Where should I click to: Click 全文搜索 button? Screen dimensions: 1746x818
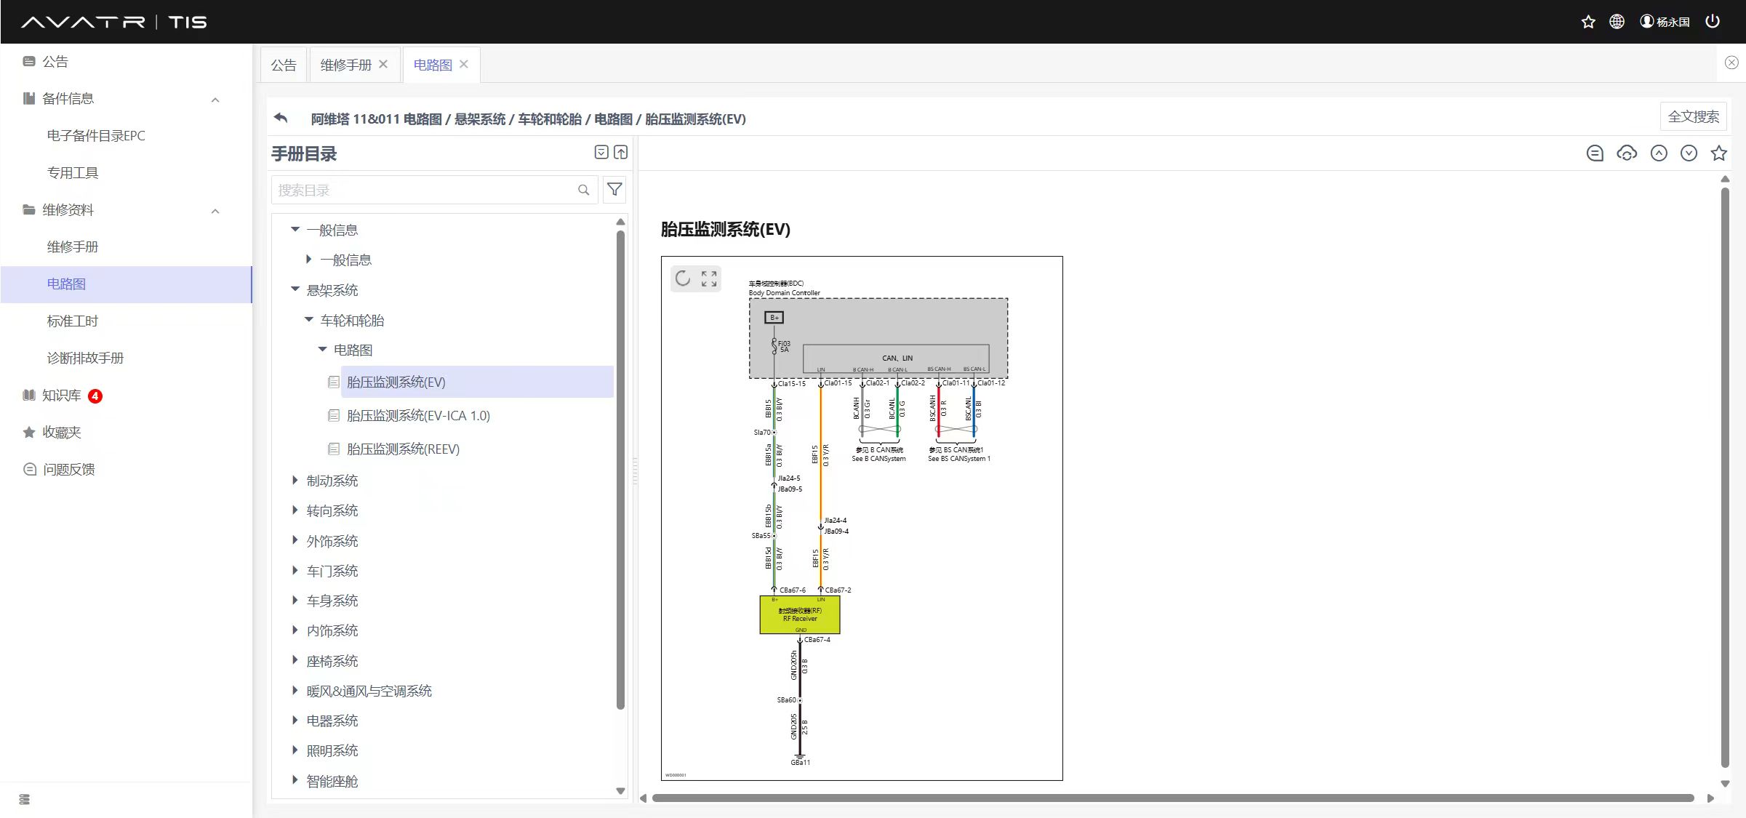pos(1693,116)
